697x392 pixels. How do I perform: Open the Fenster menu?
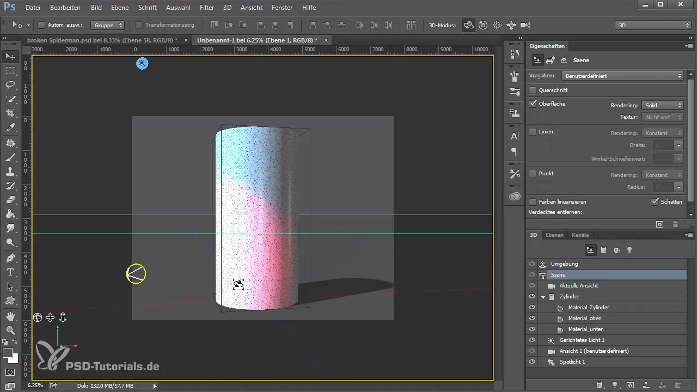pyautogui.click(x=282, y=8)
